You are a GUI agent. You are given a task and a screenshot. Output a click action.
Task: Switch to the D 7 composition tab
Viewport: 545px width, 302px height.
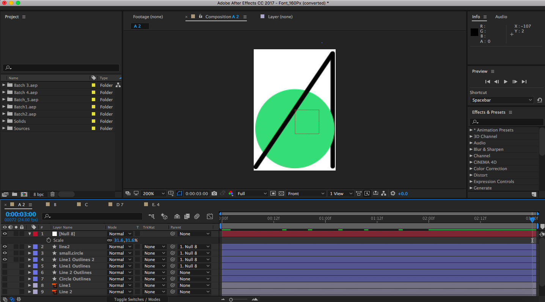(120, 205)
